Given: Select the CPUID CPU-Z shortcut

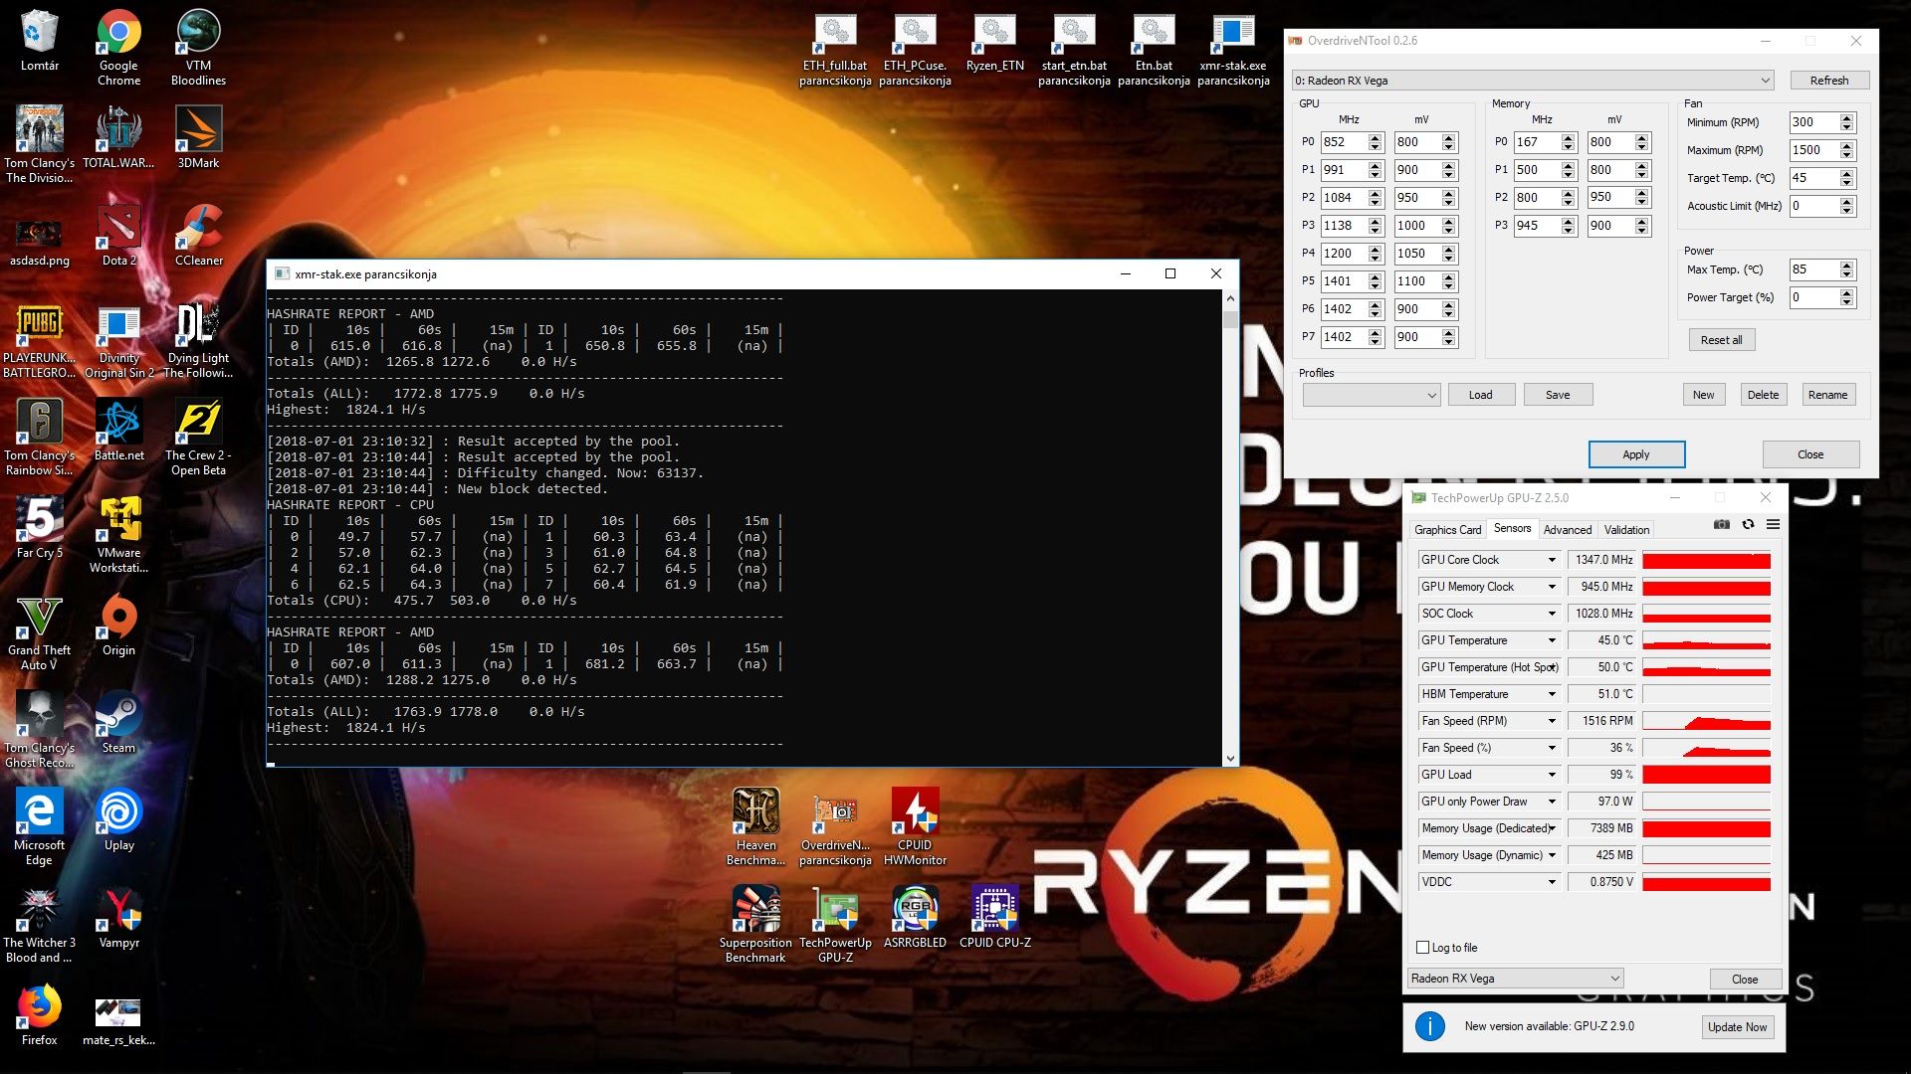Looking at the screenshot, I should pos(994,917).
